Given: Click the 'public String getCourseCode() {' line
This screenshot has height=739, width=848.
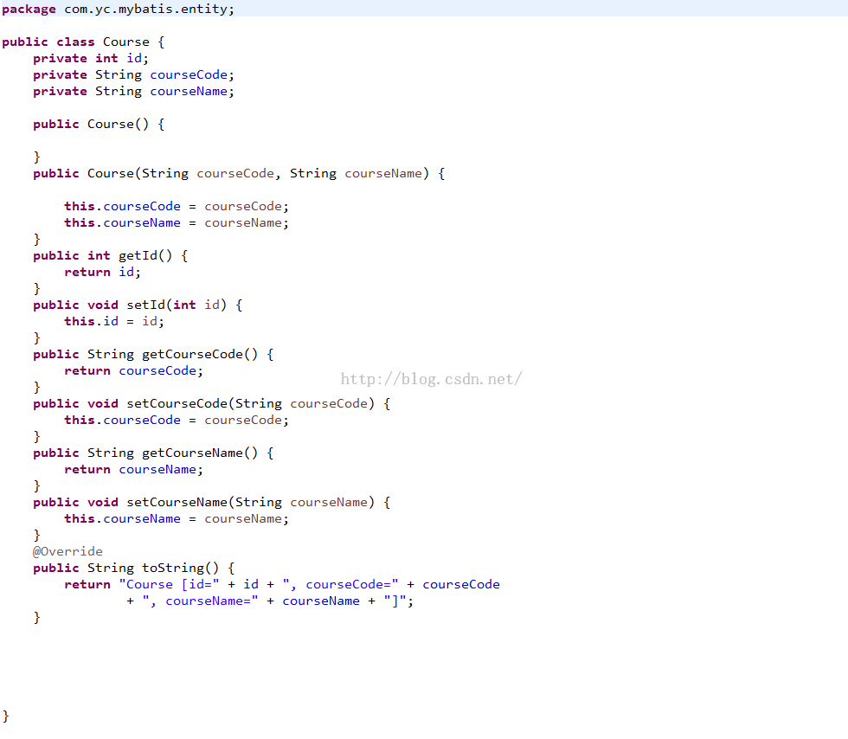Looking at the screenshot, I should [153, 354].
